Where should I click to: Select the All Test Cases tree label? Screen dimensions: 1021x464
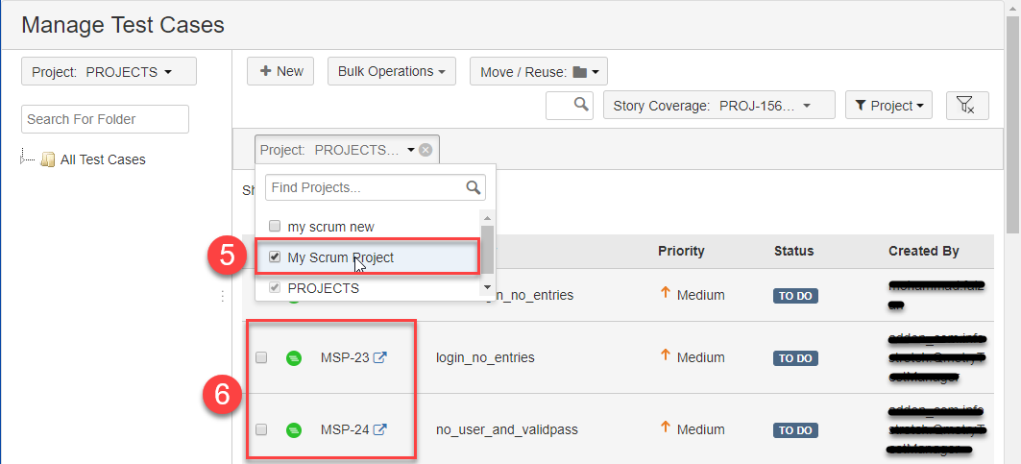[103, 159]
